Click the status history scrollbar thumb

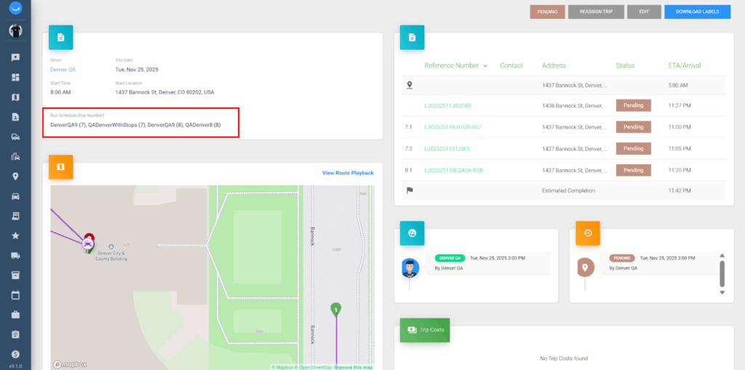click(722, 273)
